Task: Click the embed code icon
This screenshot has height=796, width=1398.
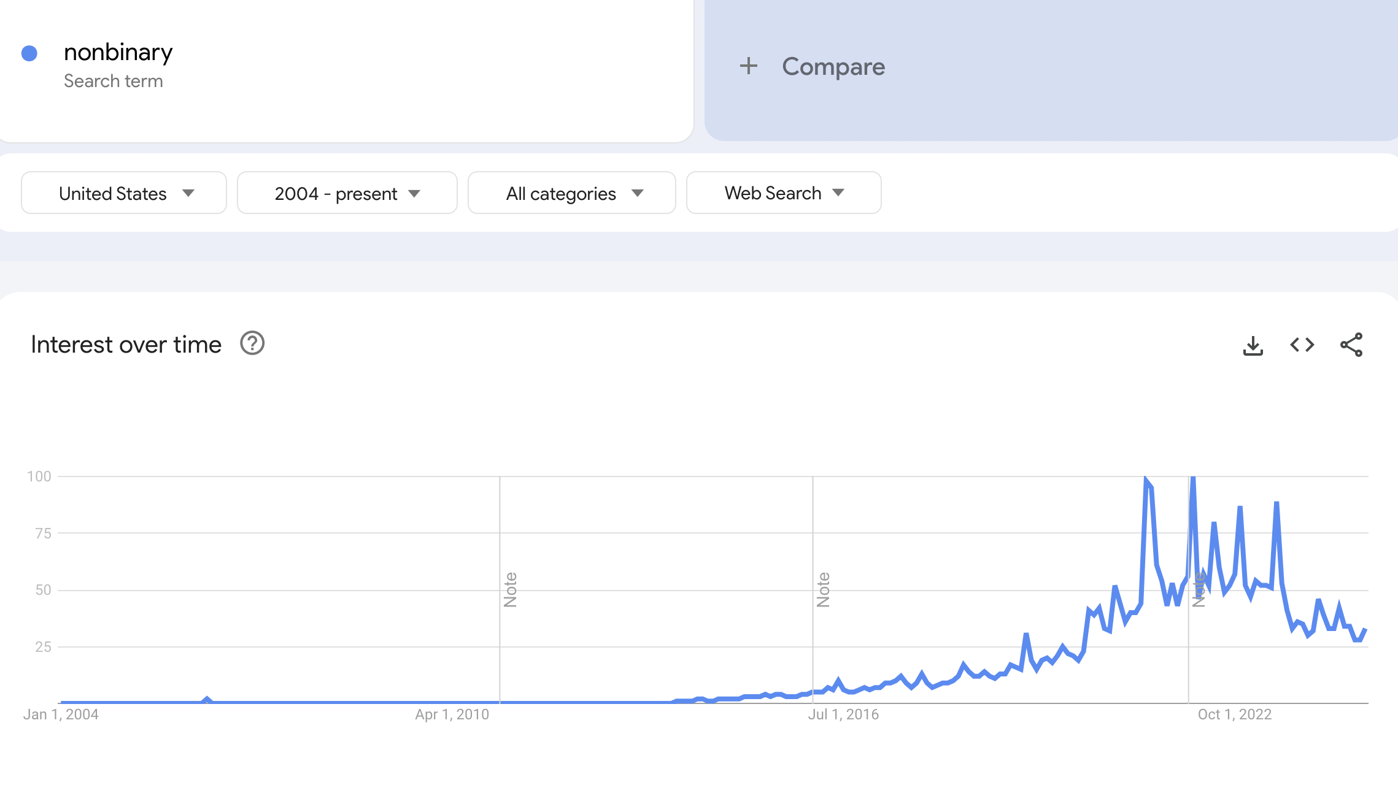Action: pos(1302,345)
